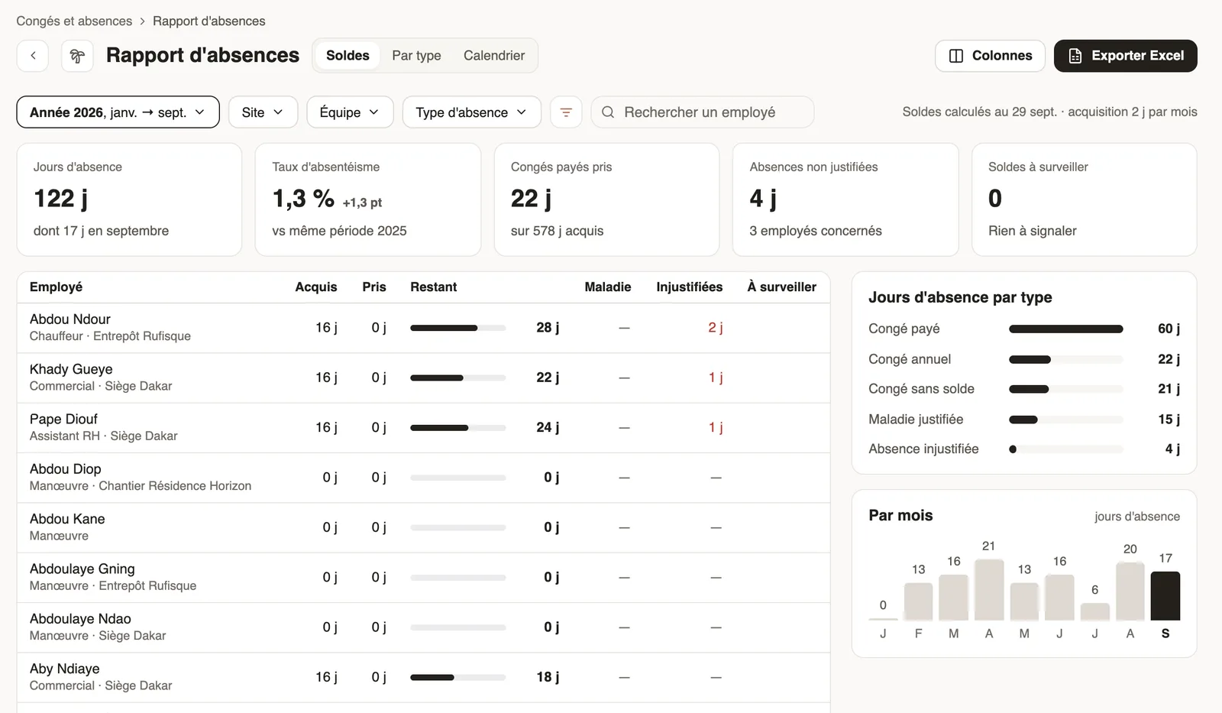
Task: Click the Congés payés pris card
Action: coord(606,199)
